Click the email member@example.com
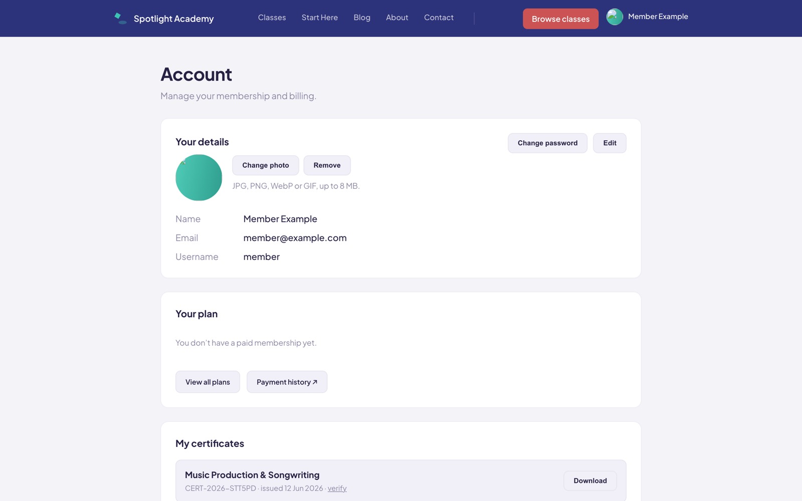Screen dimensions: 802x501 click(x=295, y=238)
